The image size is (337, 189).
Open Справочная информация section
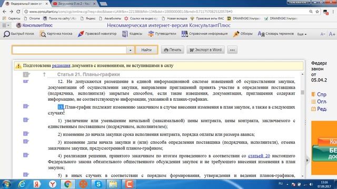point(204,34)
